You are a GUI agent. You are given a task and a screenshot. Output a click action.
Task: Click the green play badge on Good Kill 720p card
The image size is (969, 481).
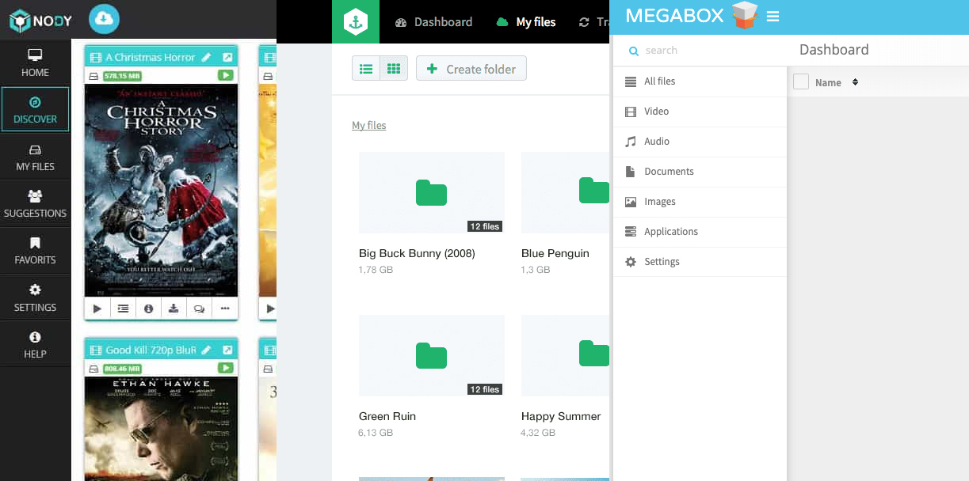click(226, 368)
